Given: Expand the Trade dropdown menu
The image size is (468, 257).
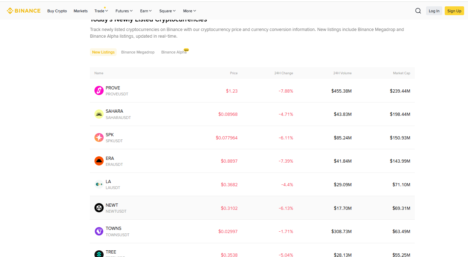Looking at the screenshot, I should pos(101,11).
